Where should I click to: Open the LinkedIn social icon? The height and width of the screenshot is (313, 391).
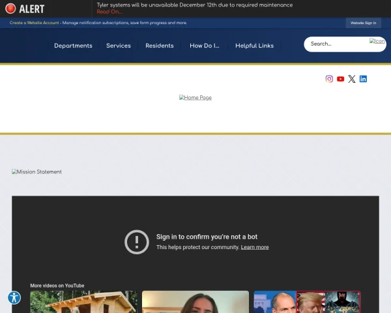[363, 79]
